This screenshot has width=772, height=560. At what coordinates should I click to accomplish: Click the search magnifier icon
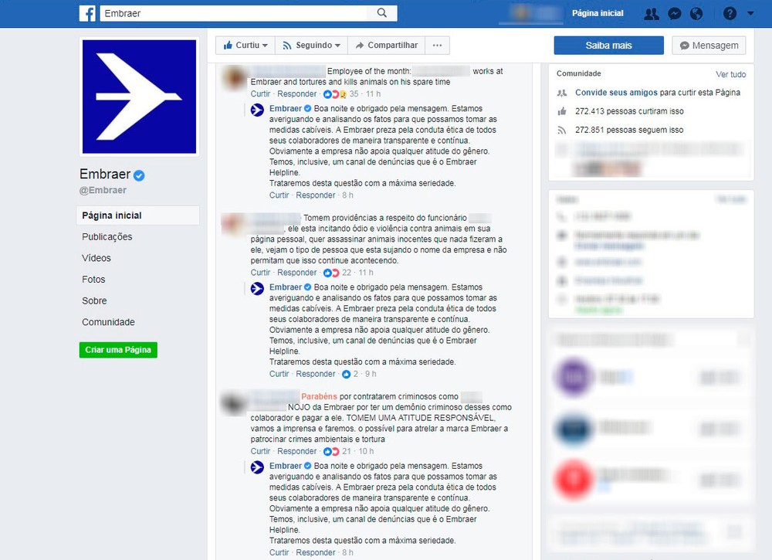(382, 13)
